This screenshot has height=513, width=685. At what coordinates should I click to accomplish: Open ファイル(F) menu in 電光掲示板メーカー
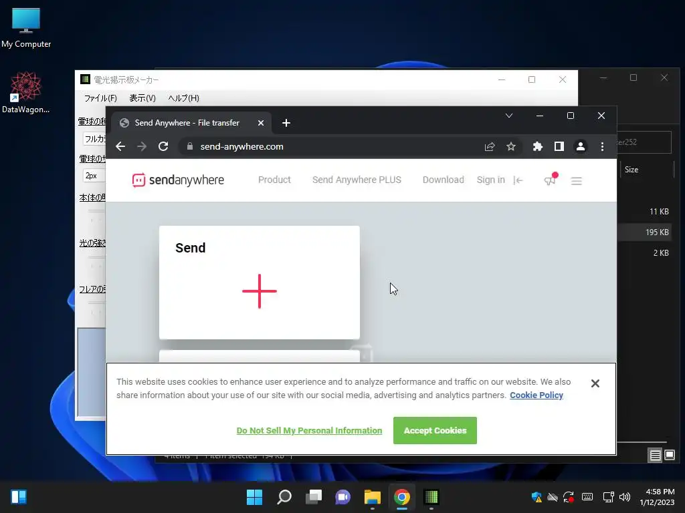click(x=100, y=98)
